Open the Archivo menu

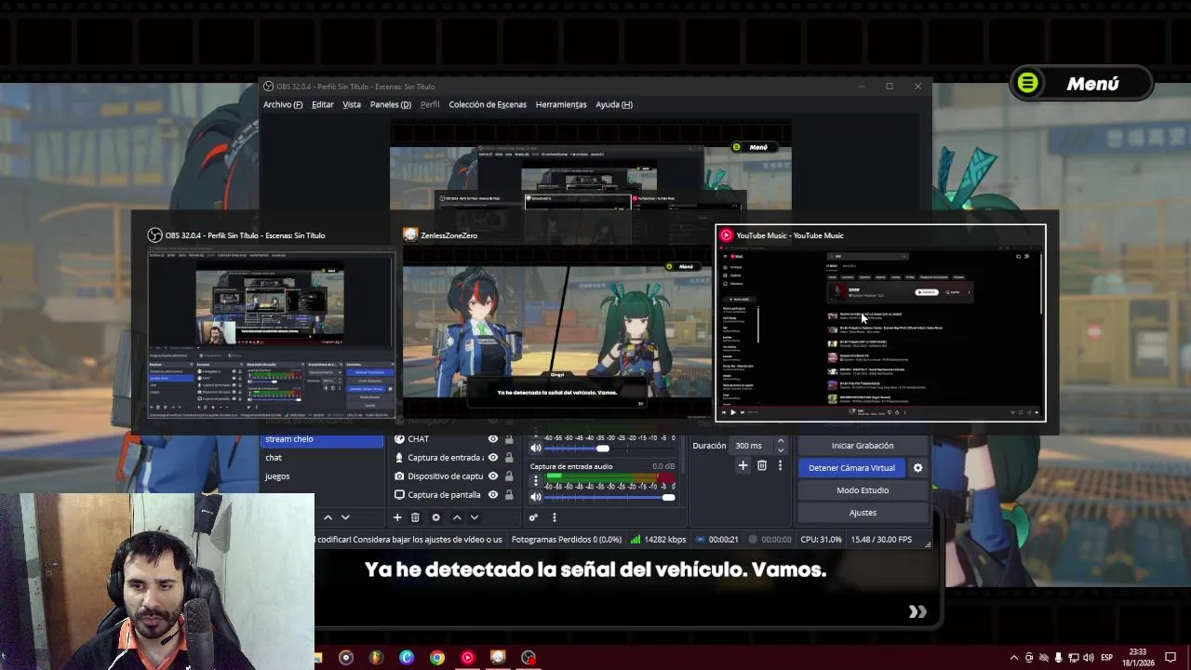pyautogui.click(x=282, y=105)
